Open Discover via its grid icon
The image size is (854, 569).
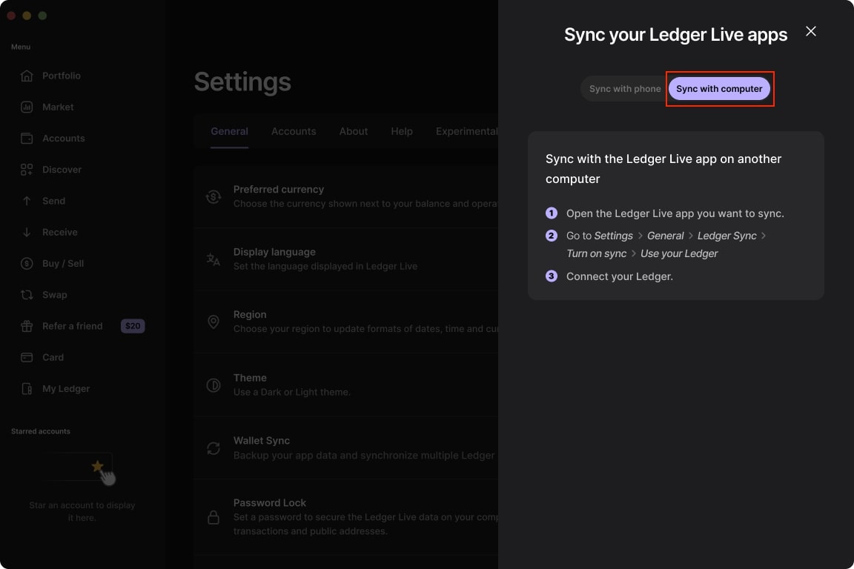point(27,170)
